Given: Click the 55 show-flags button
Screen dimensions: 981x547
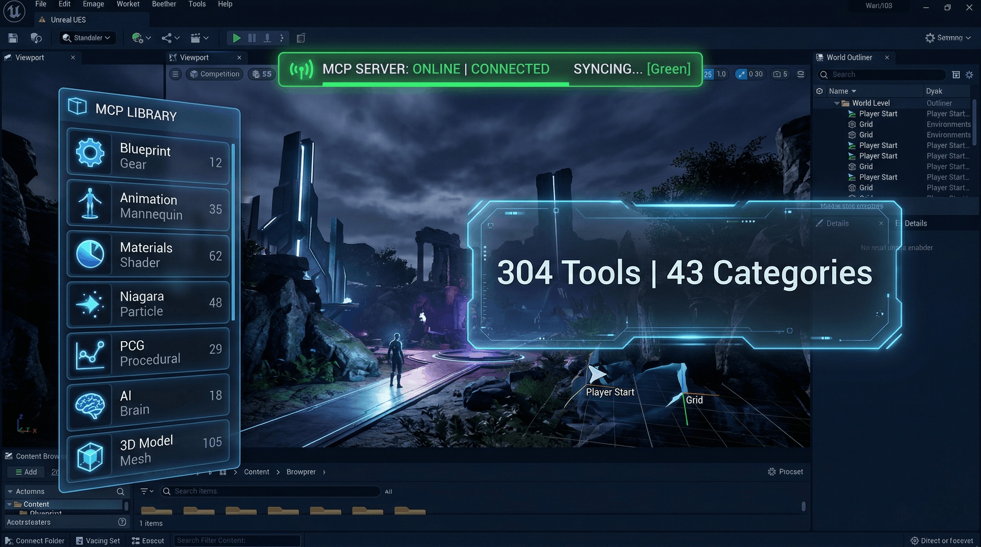Looking at the screenshot, I should (x=262, y=74).
